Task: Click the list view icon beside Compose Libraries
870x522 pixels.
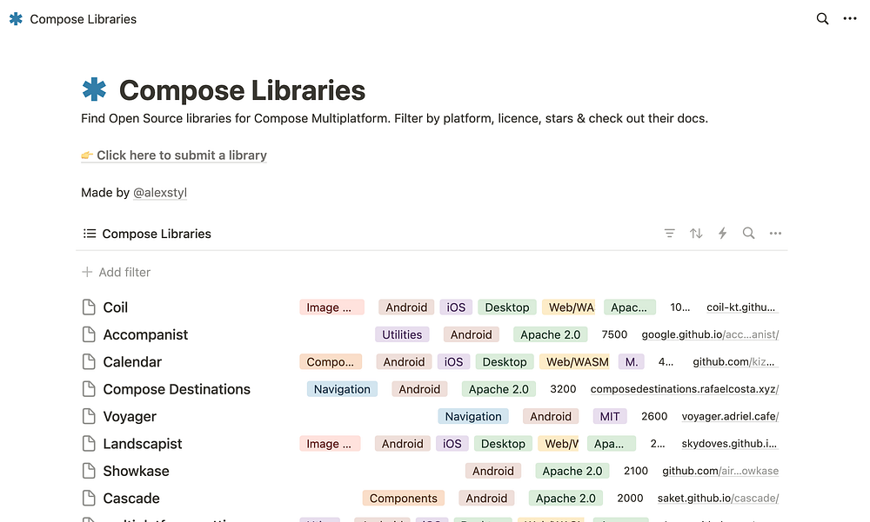Action: (x=90, y=234)
